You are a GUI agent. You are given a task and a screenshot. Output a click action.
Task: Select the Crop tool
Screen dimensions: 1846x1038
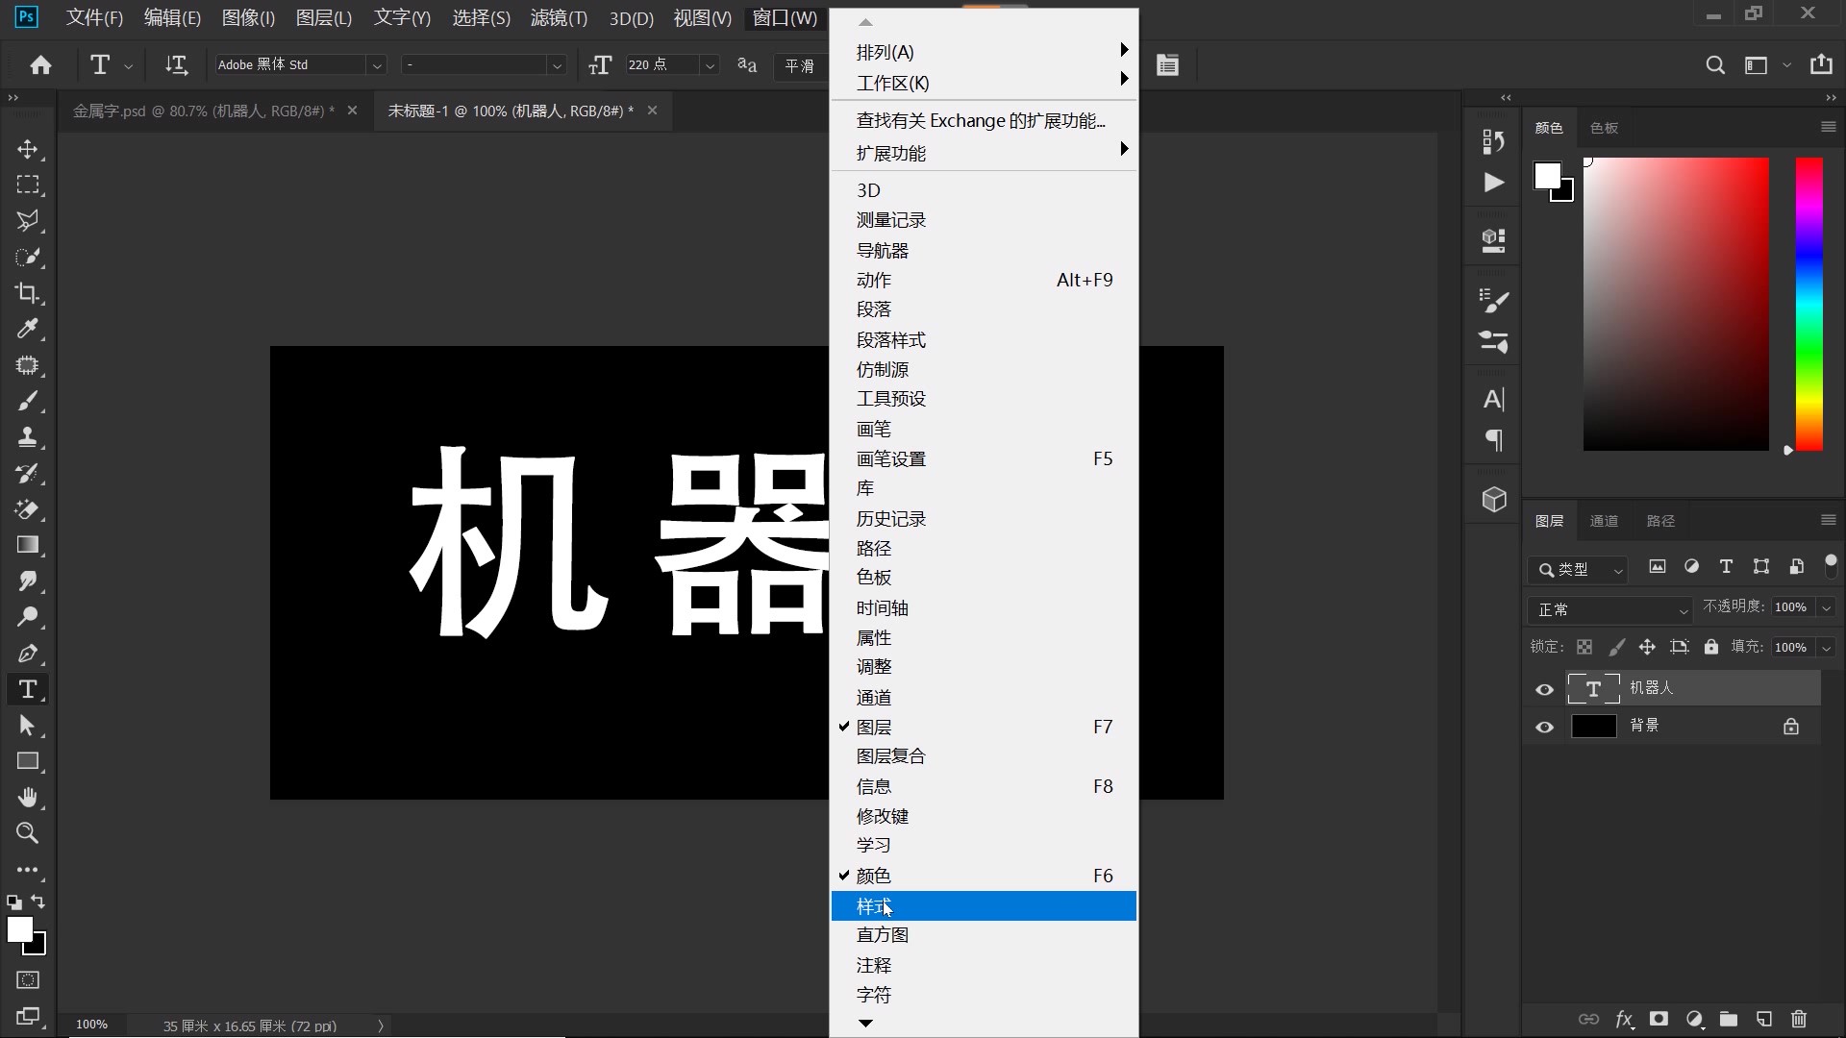point(28,293)
